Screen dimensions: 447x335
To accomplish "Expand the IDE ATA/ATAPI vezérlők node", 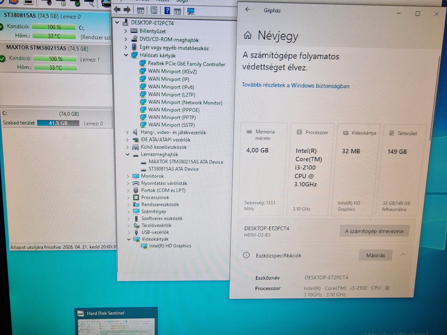I will click(128, 139).
